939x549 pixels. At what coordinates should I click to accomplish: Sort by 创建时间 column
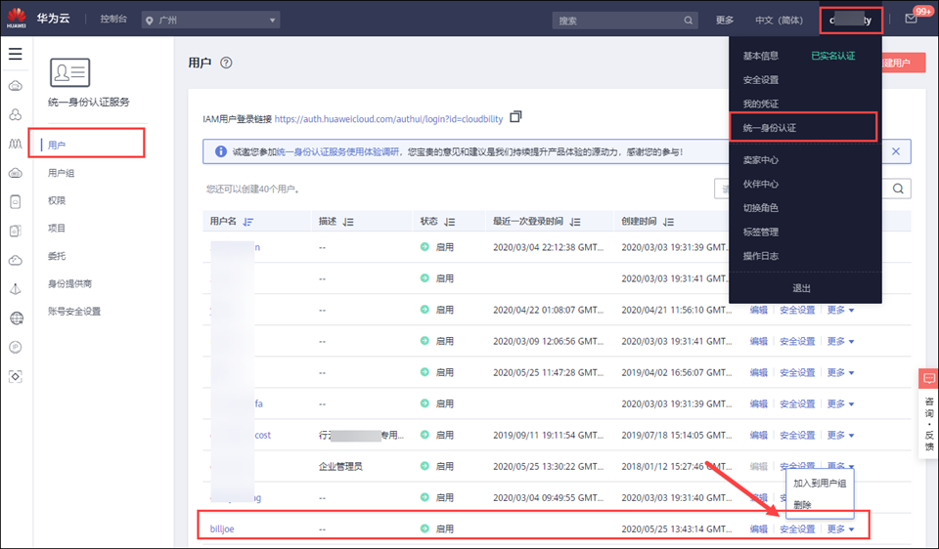pos(668,222)
